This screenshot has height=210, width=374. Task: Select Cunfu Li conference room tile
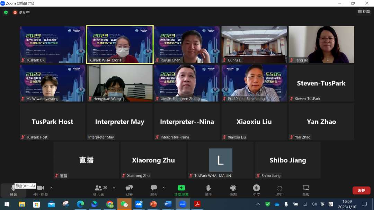[254, 45]
